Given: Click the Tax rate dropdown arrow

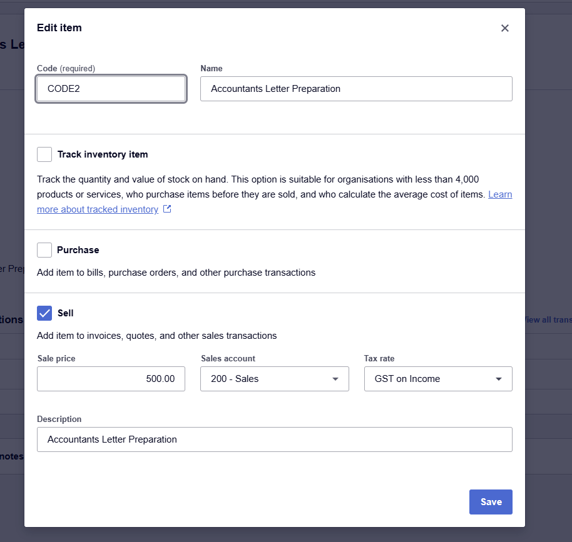Looking at the screenshot, I should pos(499,379).
